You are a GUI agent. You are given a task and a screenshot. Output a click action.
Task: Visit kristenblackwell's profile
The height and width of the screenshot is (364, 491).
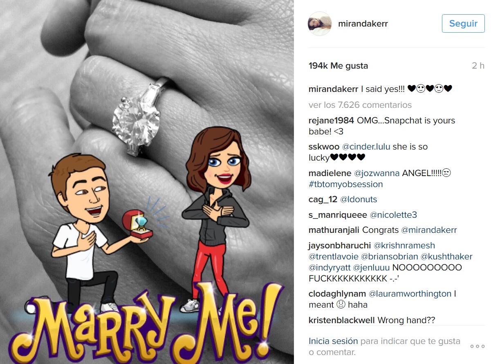(x=342, y=320)
